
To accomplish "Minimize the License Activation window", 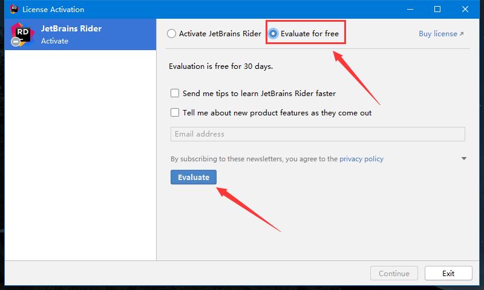I will 410,9.
